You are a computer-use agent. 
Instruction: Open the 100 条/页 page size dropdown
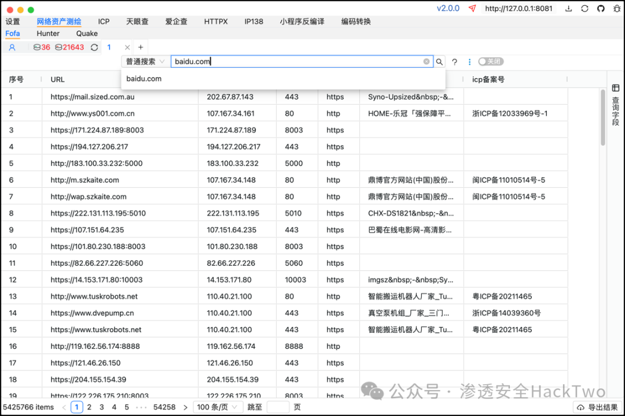click(x=218, y=407)
